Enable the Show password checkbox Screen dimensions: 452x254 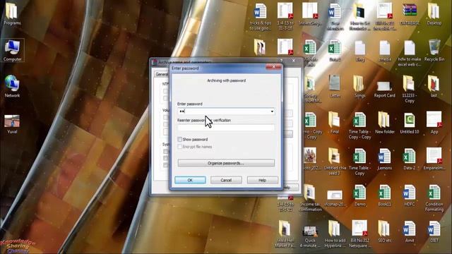point(179,140)
